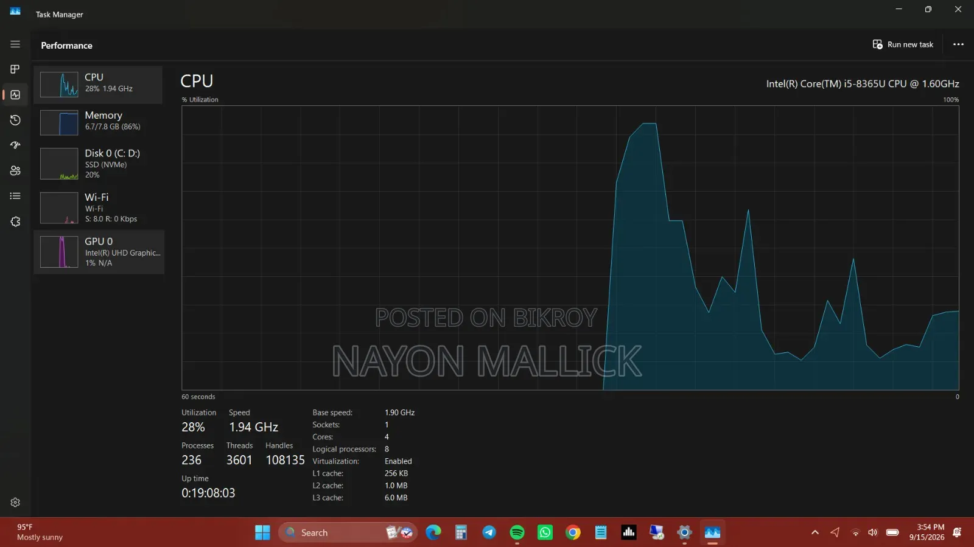Image resolution: width=974 pixels, height=547 pixels.
Task: Open the hamburger navigation menu
Action: (x=15, y=44)
